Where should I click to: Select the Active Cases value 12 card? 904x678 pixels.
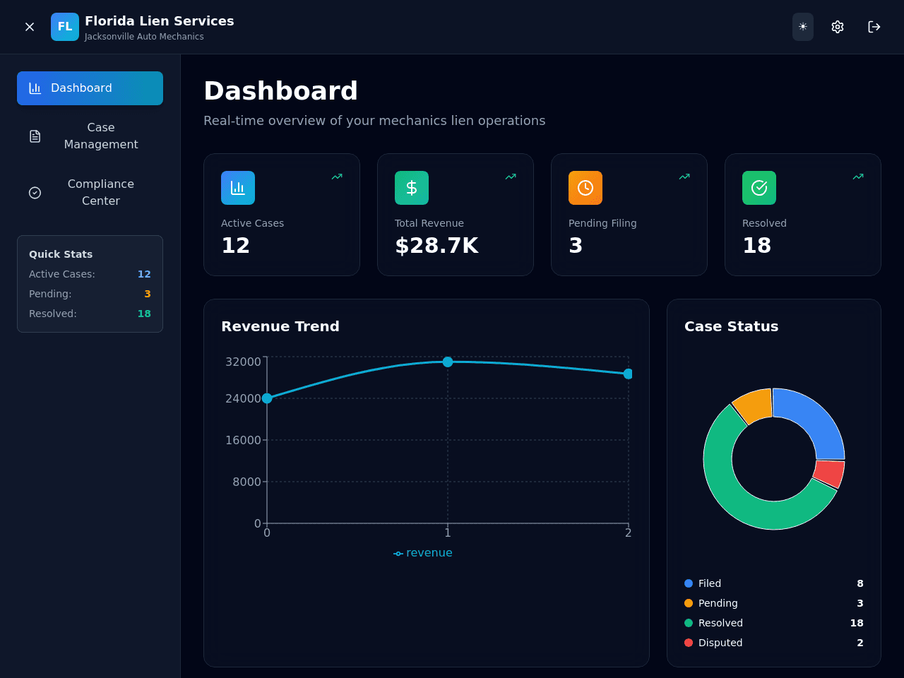point(282,215)
